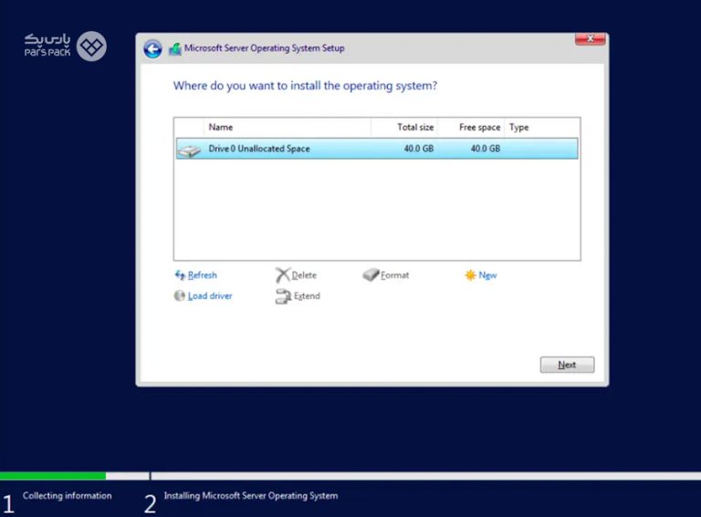The height and width of the screenshot is (517, 701).
Task: Click Installing Microsoft Server Operating System label
Action: tap(251, 495)
